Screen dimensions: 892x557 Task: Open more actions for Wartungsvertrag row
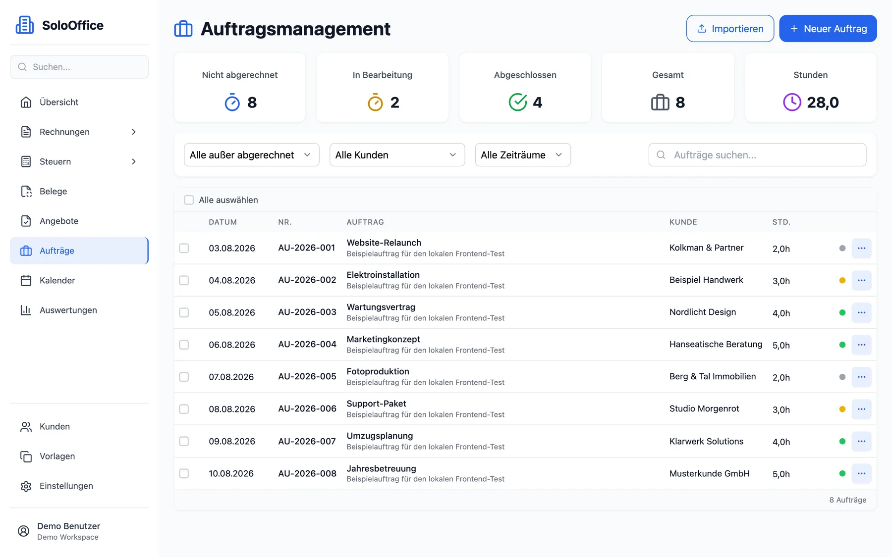pyautogui.click(x=862, y=312)
